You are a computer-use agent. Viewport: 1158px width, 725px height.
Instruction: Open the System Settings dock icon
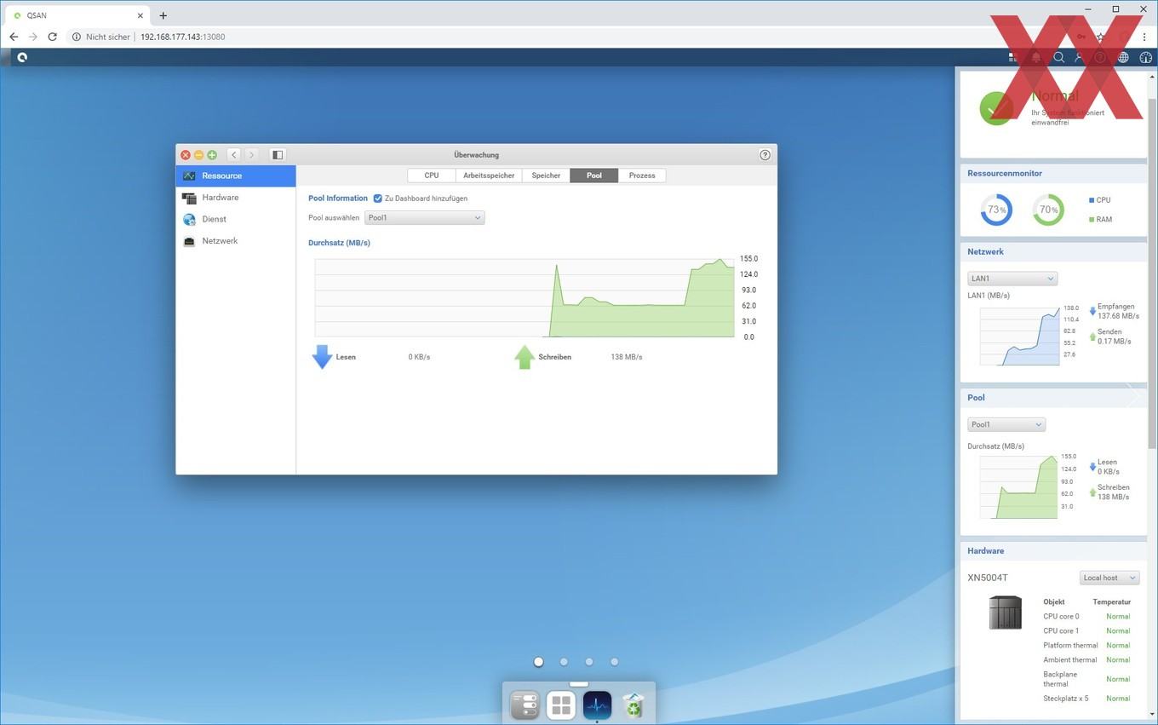525,705
